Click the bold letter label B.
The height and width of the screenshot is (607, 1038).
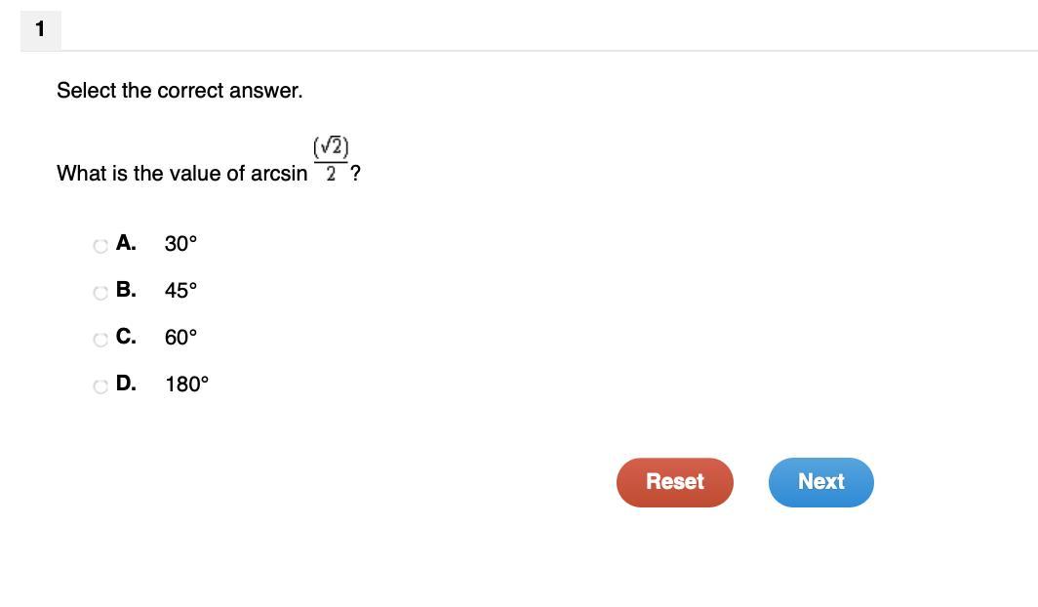pos(125,290)
